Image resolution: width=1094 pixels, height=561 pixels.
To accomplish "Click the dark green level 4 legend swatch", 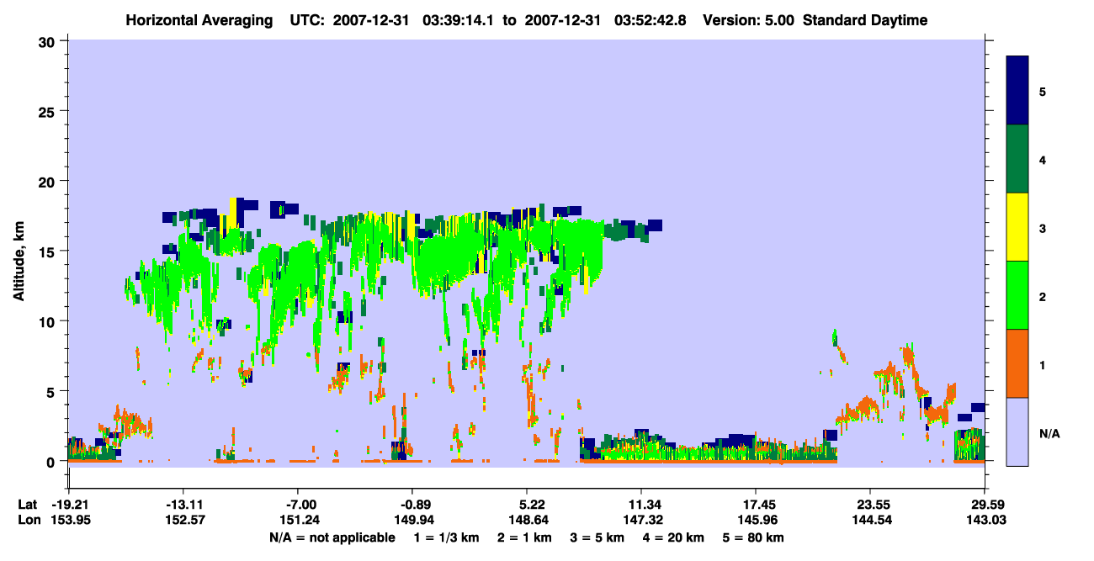I will click(1017, 159).
